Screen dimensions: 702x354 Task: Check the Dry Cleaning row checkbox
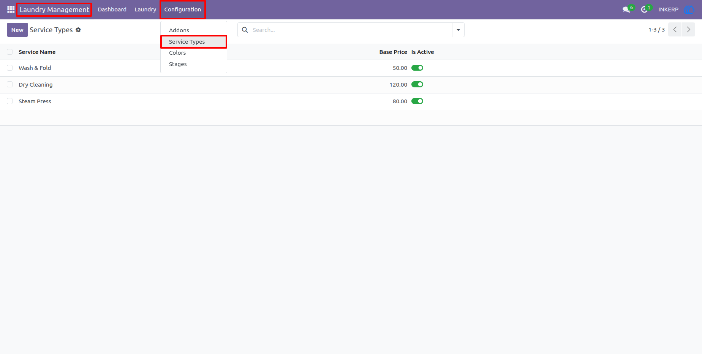10,84
